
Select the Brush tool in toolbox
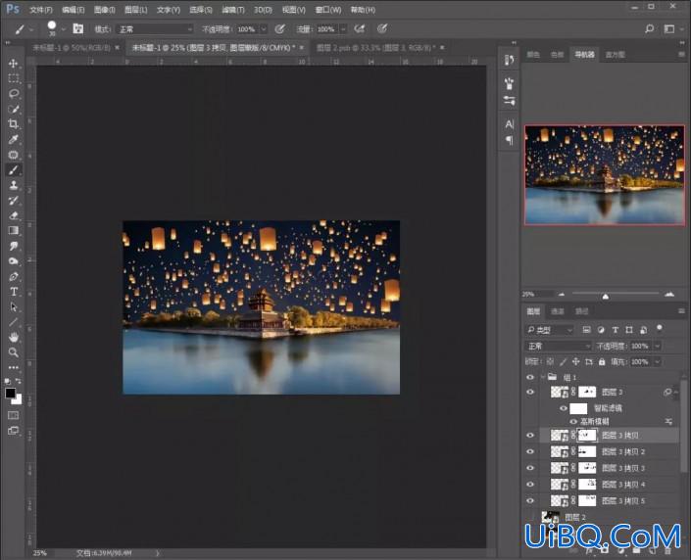13,170
